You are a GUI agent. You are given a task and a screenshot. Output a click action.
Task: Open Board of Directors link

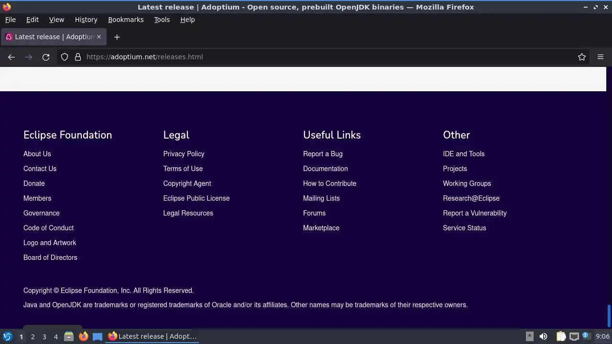50,258
